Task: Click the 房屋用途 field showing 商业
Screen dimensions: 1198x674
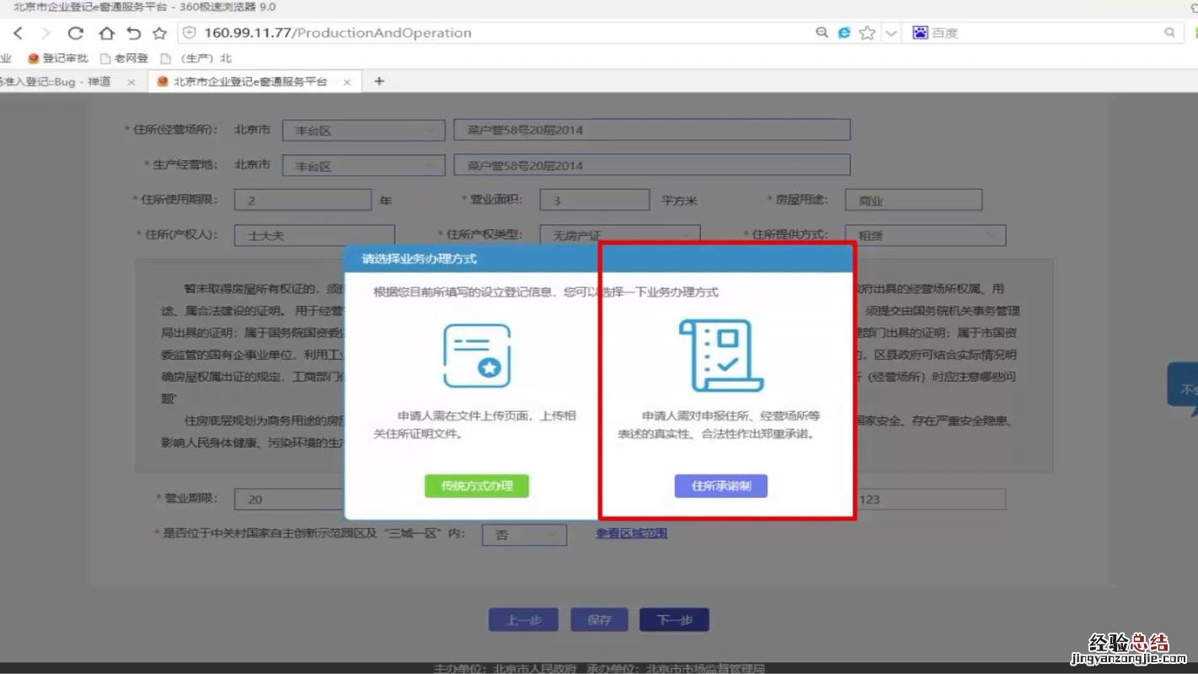Action: point(913,201)
